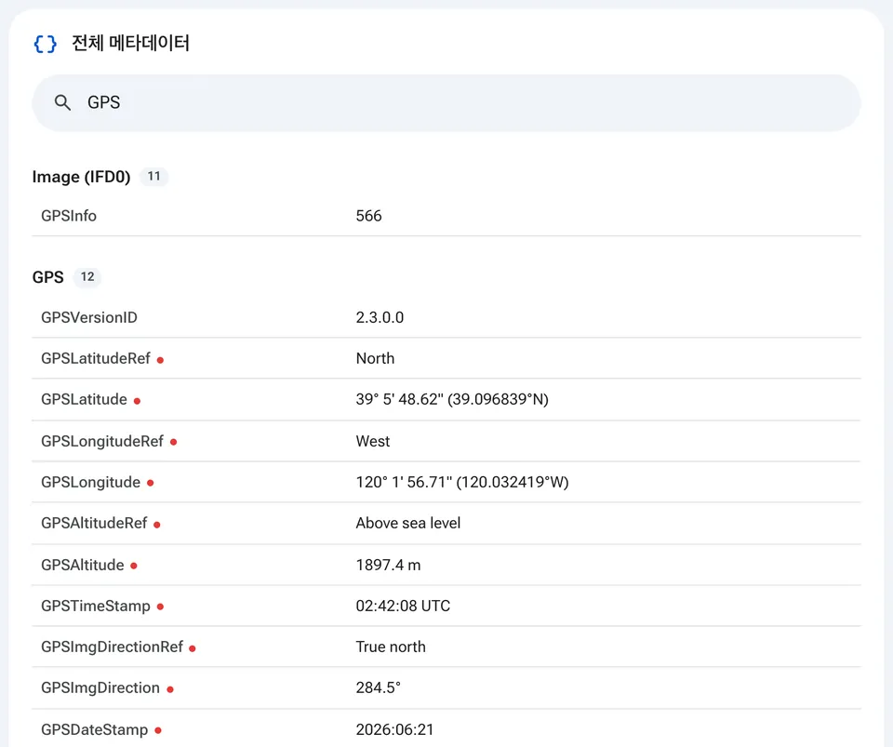Collapse the Image (IFD0) section header
The width and height of the screenshot is (893, 747).
tap(81, 177)
